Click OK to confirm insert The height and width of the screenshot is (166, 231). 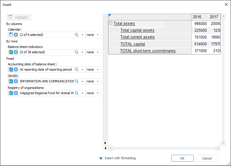click(x=182, y=158)
